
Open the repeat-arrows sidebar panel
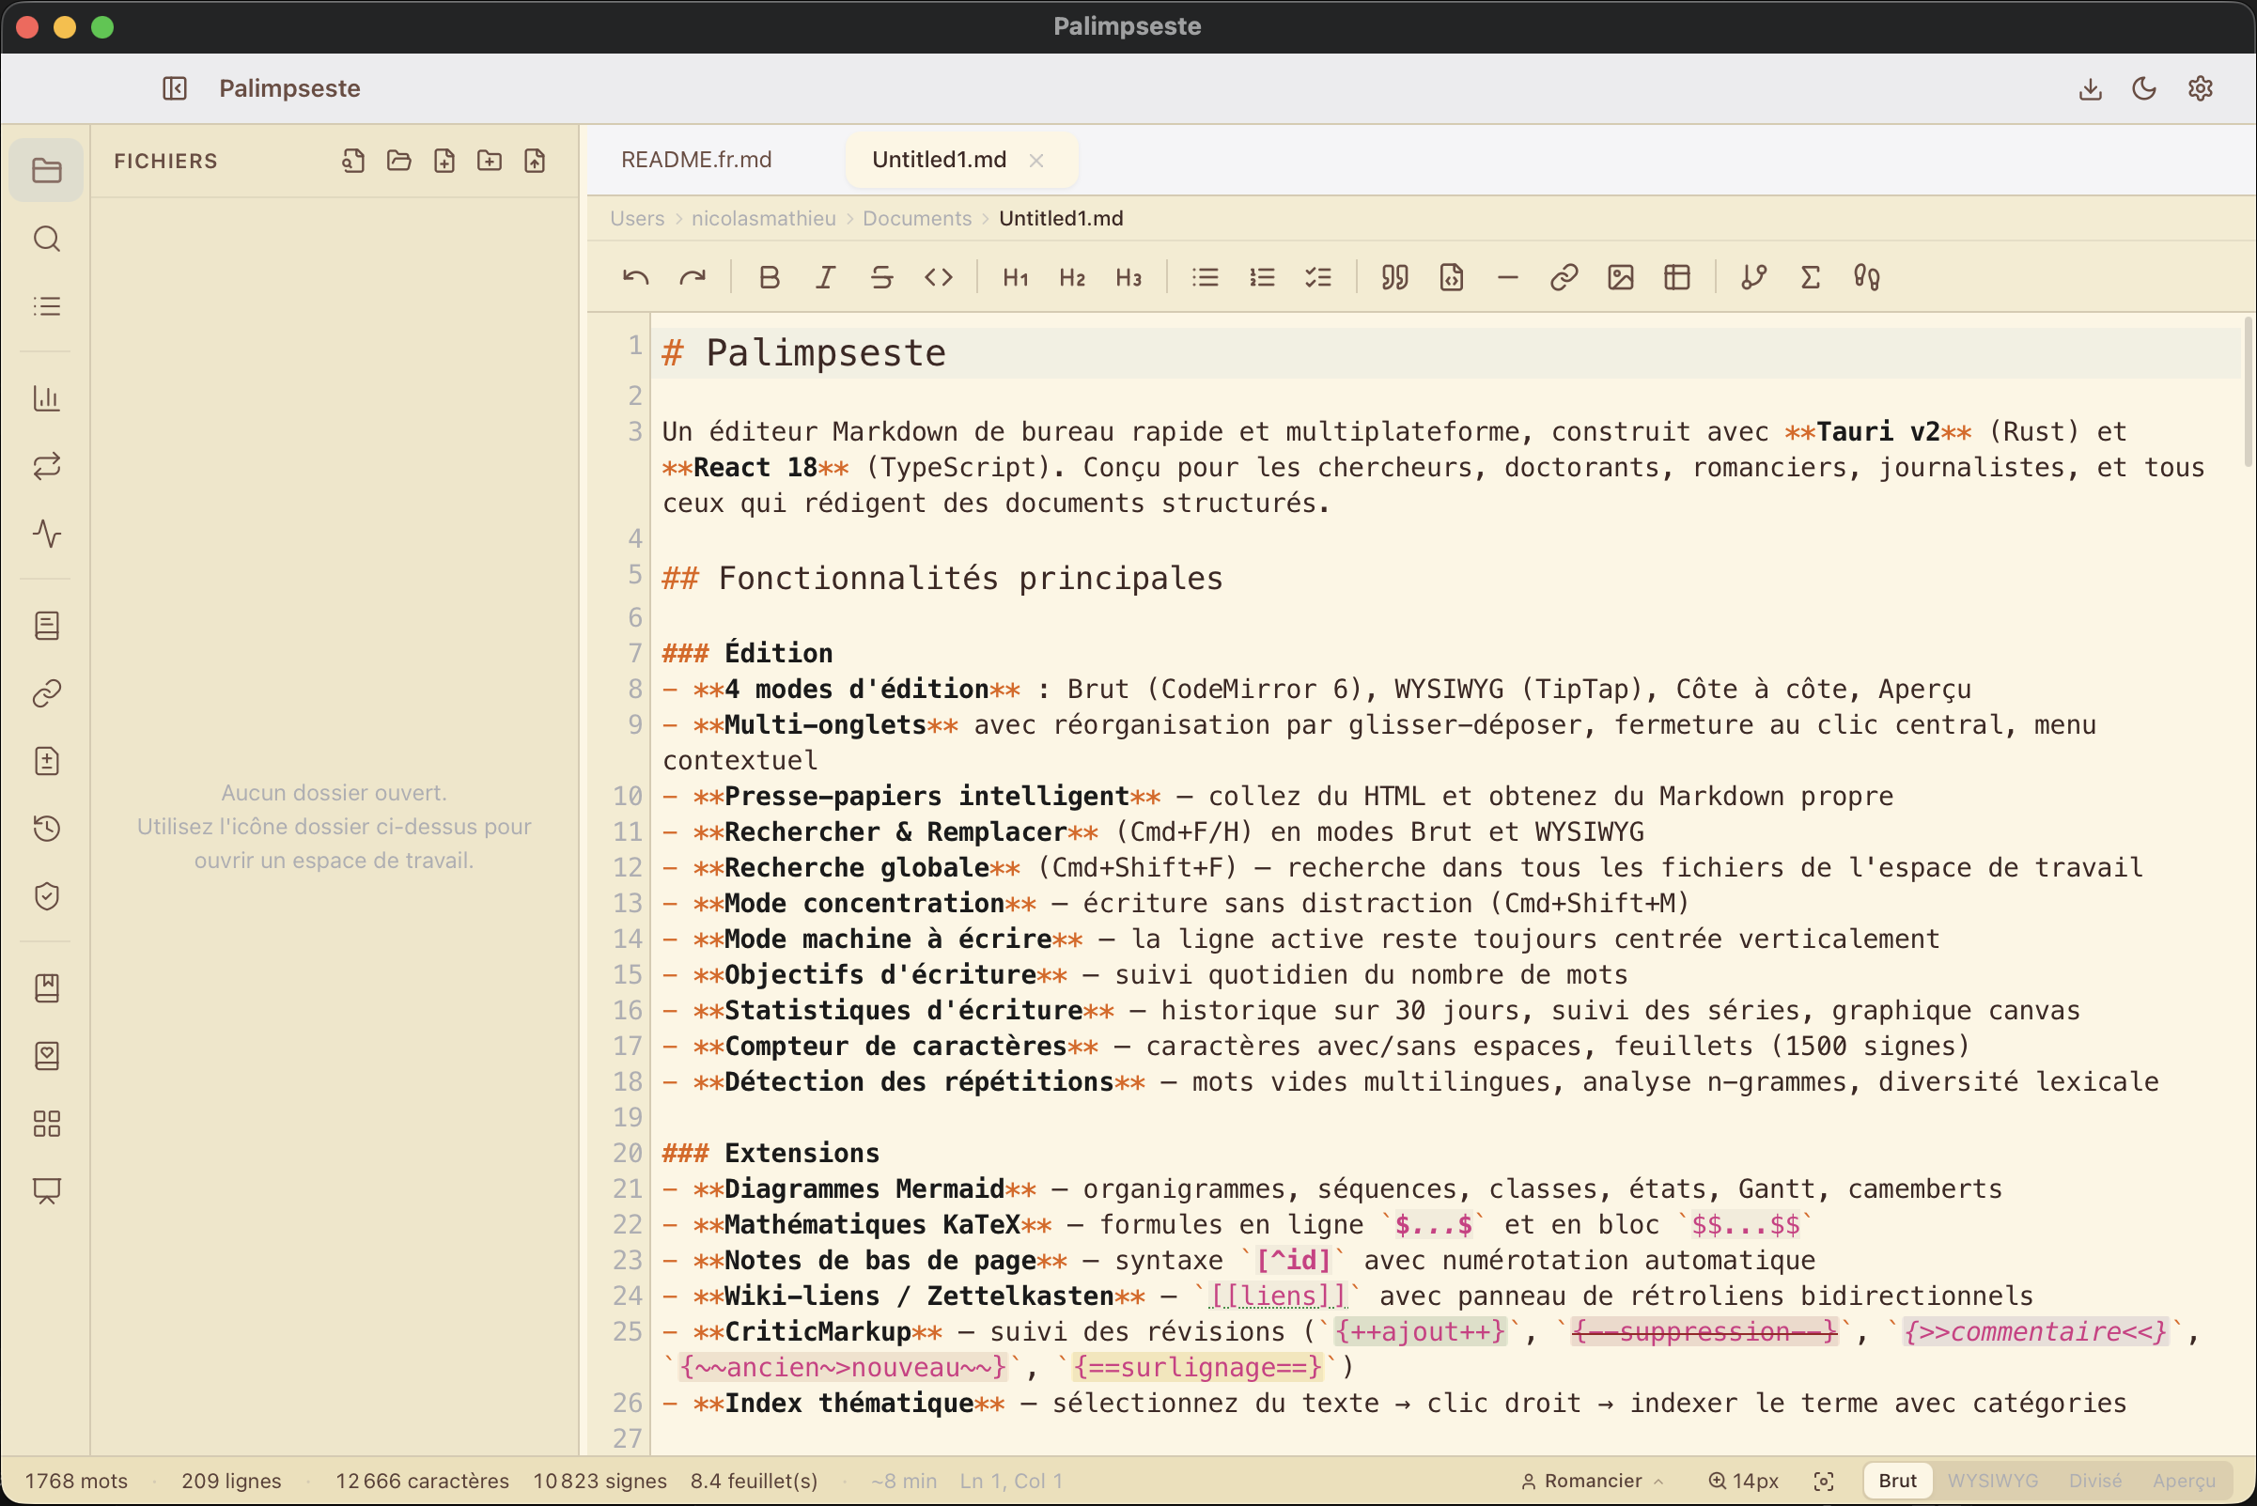coord(46,466)
